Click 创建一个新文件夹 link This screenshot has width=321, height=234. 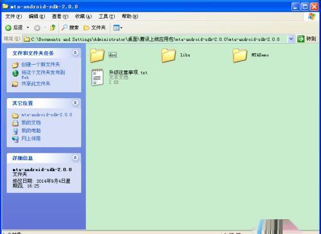pos(40,64)
